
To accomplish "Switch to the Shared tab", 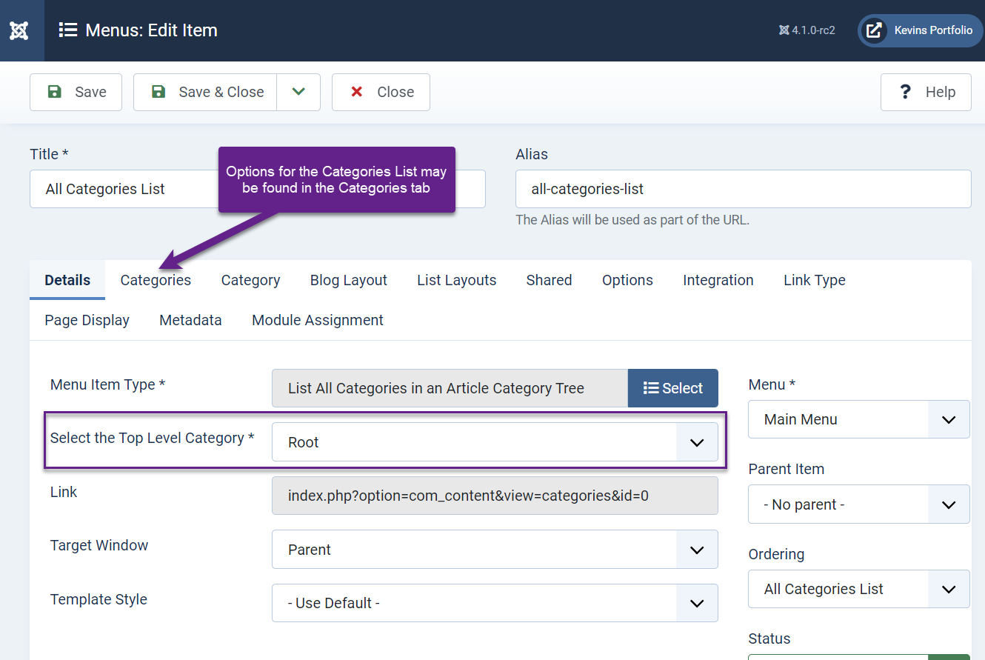I will coord(549,280).
